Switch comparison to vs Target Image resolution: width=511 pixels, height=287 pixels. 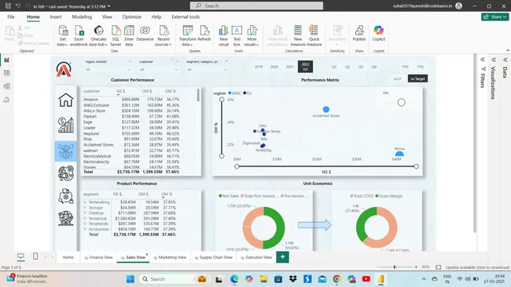click(417, 78)
